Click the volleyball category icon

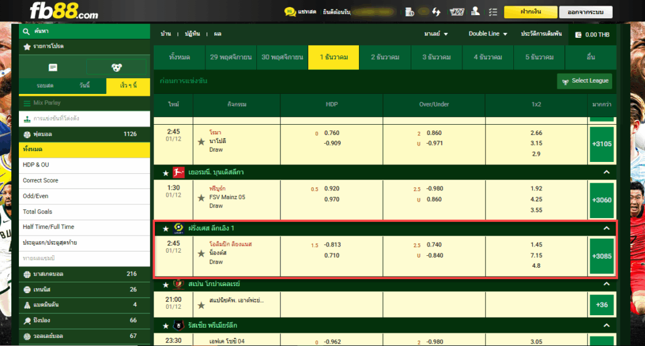point(27,336)
